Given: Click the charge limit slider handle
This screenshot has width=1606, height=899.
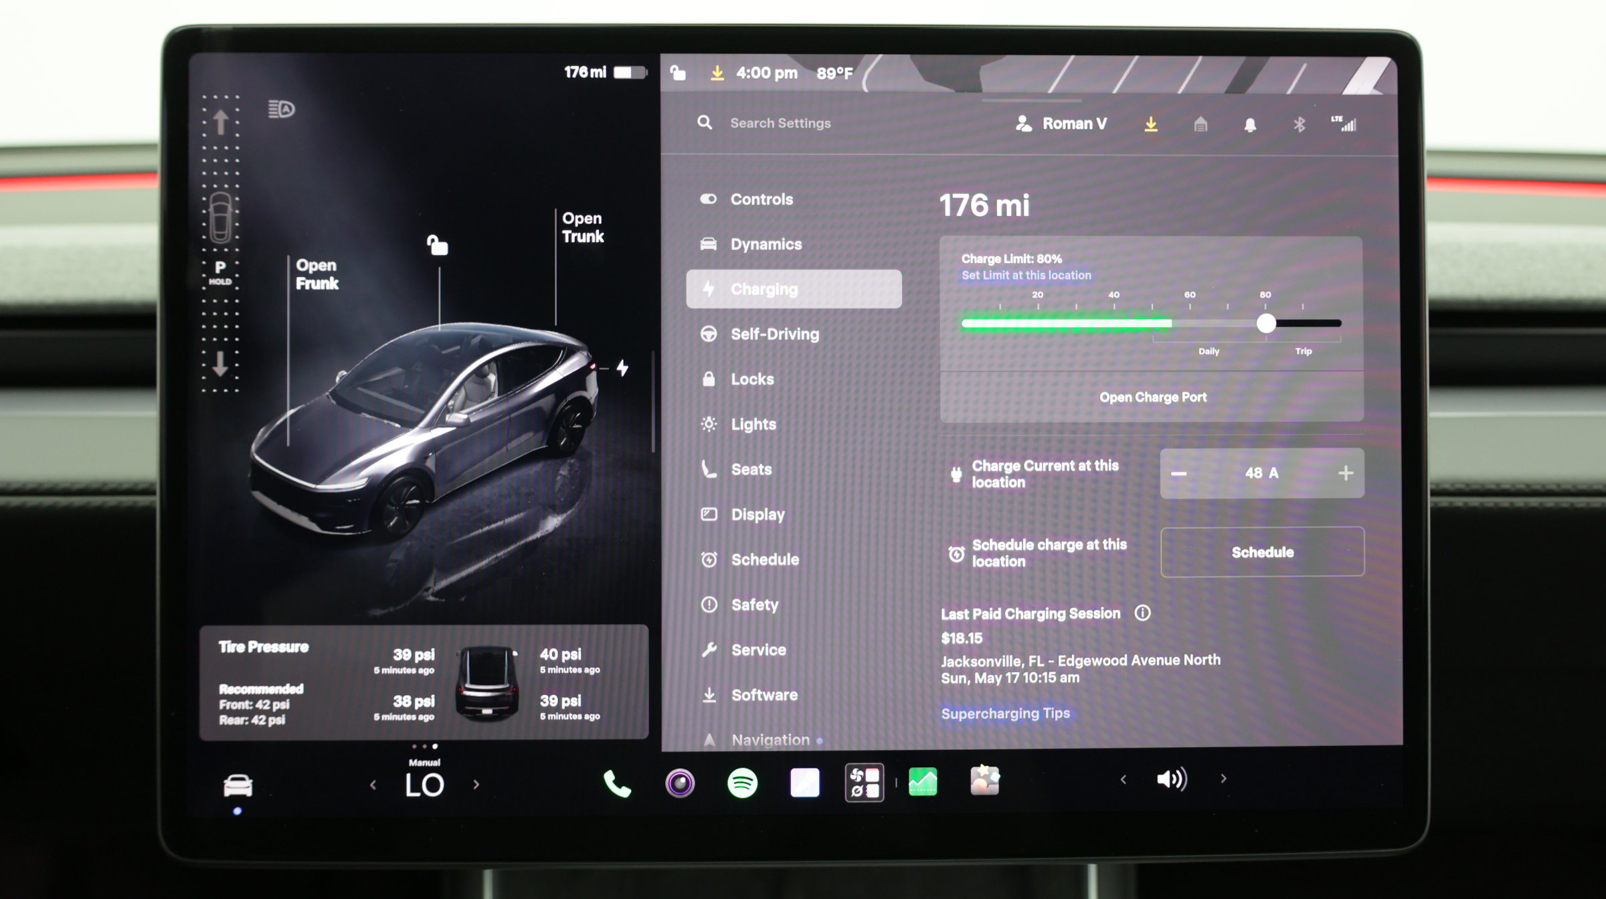Looking at the screenshot, I should (x=1266, y=324).
